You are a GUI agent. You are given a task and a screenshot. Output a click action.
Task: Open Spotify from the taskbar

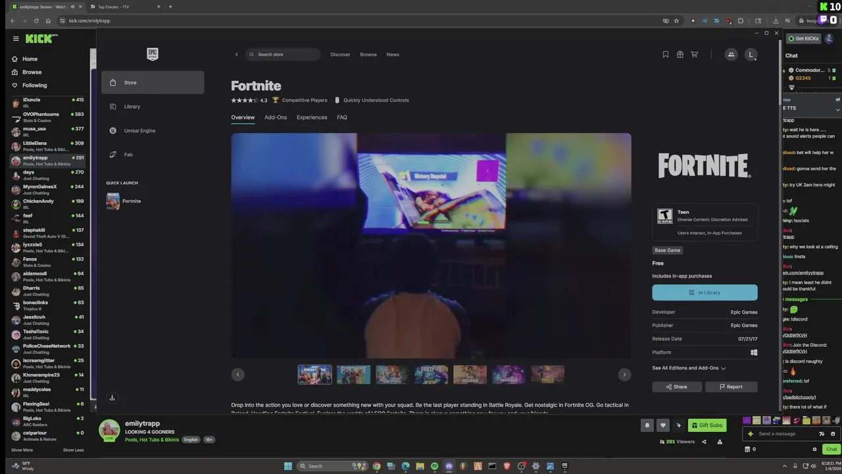434,466
